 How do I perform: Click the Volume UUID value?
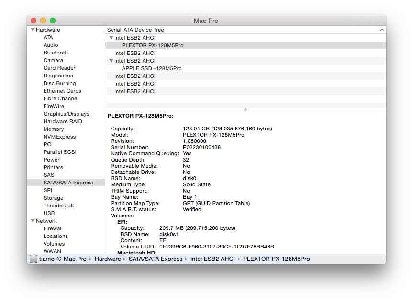216,247
